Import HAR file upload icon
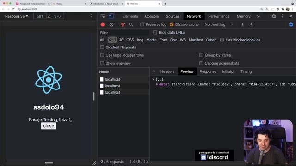The width and height of the screenshot is (296, 166). [x=242, y=24]
